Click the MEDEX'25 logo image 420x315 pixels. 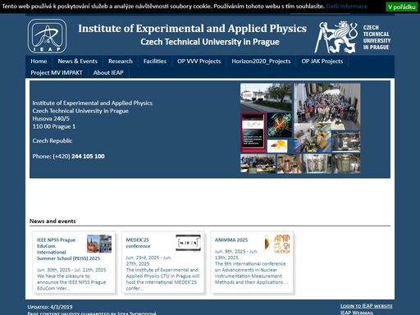click(x=188, y=243)
